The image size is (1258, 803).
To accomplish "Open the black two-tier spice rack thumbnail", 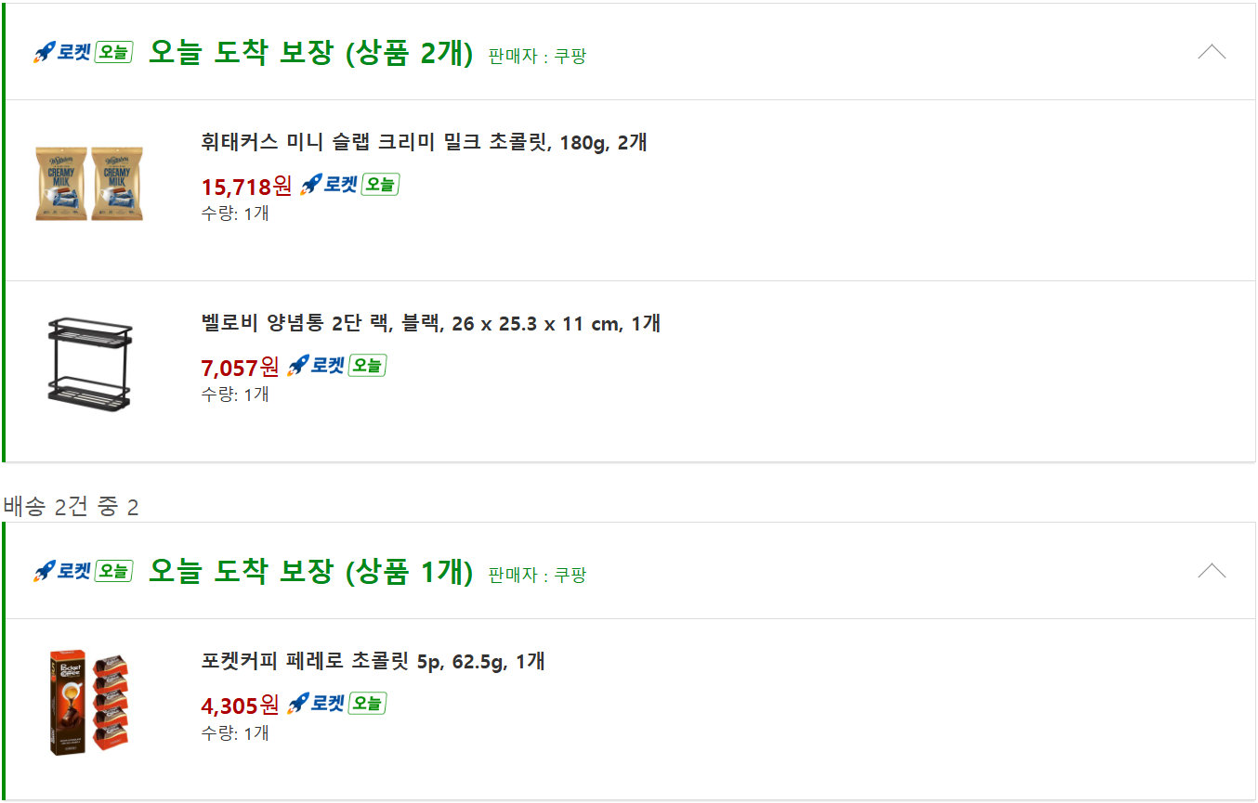I will tap(89, 364).
